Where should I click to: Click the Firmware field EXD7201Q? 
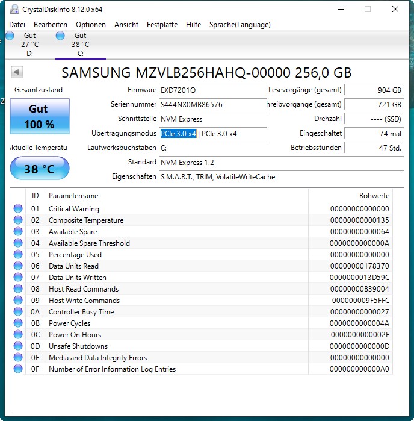click(212, 90)
